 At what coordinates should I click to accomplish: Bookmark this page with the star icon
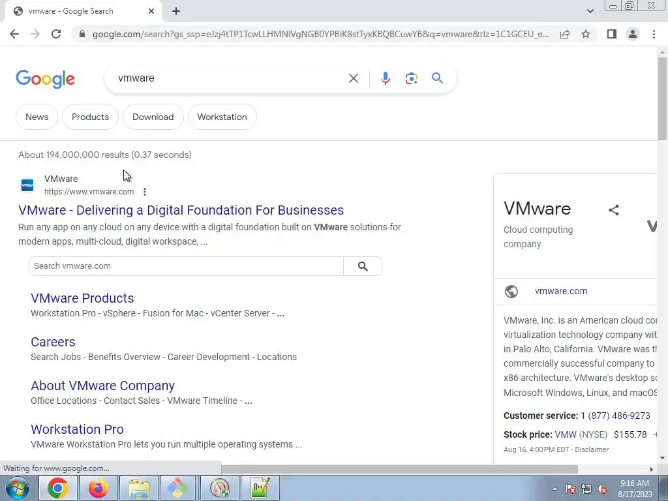coord(586,34)
